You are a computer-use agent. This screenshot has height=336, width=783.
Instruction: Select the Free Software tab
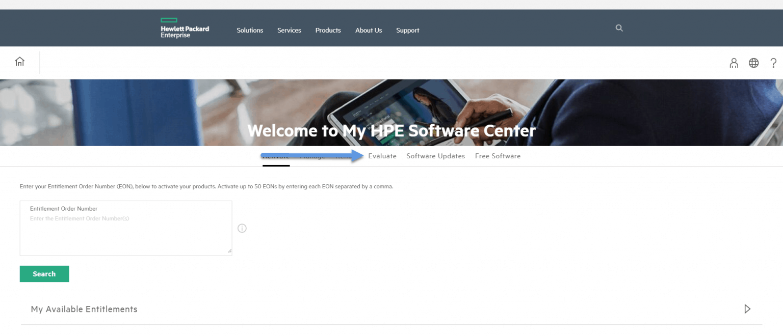[498, 156]
